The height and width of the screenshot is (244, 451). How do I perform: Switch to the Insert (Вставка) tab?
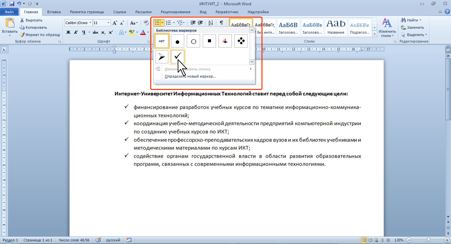click(x=54, y=12)
